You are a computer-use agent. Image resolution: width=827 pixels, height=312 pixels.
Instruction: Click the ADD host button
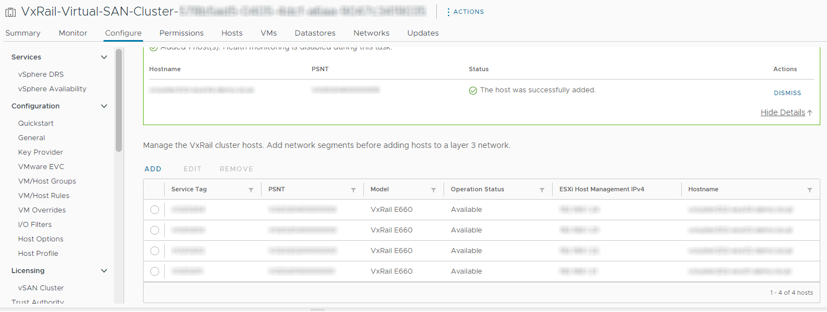click(x=153, y=169)
